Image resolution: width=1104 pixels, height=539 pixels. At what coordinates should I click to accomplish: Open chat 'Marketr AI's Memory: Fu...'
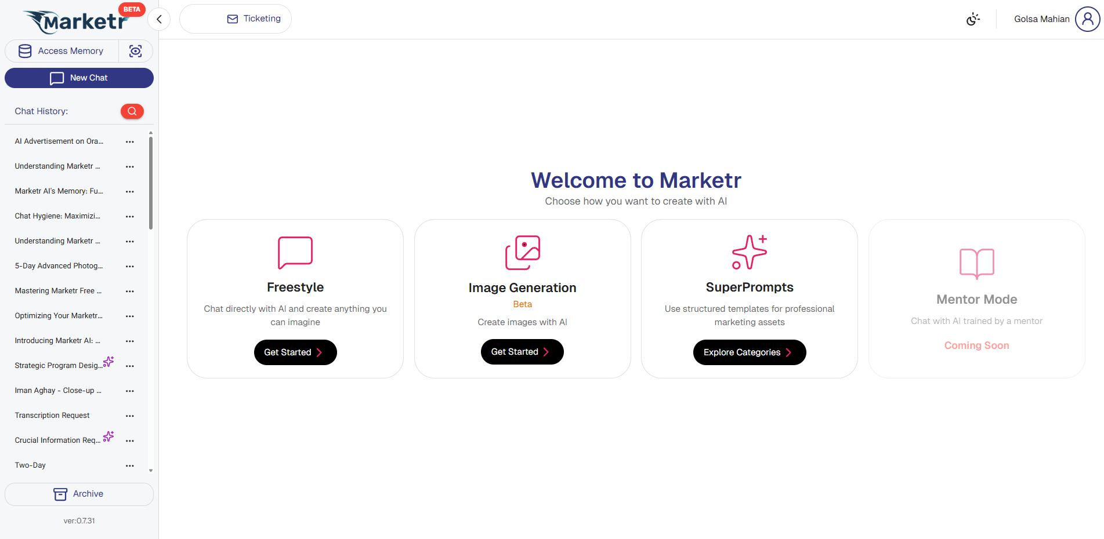[x=59, y=191]
